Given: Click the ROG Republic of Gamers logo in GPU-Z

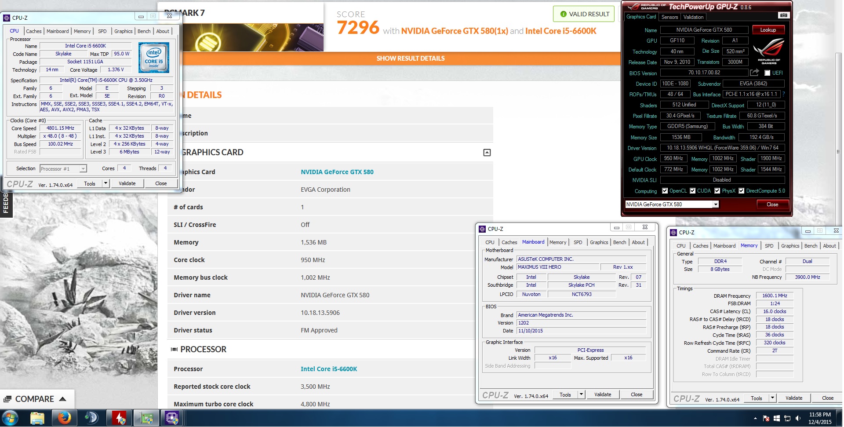Looking at the screenshot, I should pyautogui.click(x=768, y=51).
